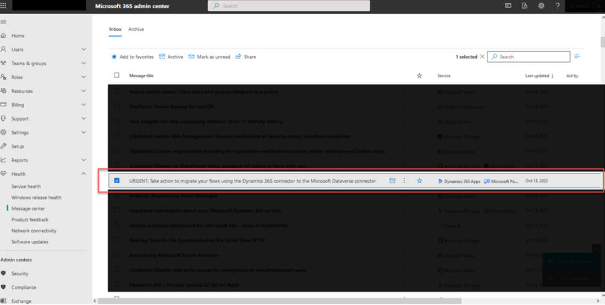The width and height of the screenshot is (605, 305).
Task: Open Product feedback page
Action: (x=30, y=219)
